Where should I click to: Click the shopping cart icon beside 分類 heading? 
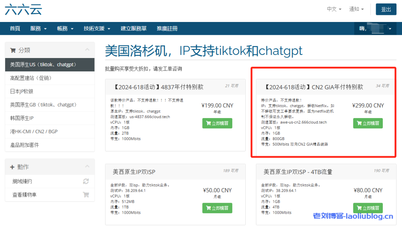(x=12, y=50)
